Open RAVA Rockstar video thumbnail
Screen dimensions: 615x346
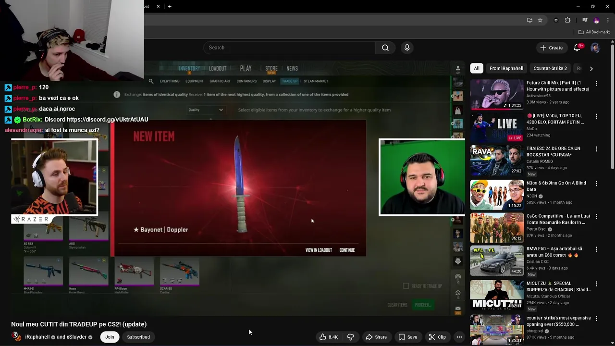(497, 161)
